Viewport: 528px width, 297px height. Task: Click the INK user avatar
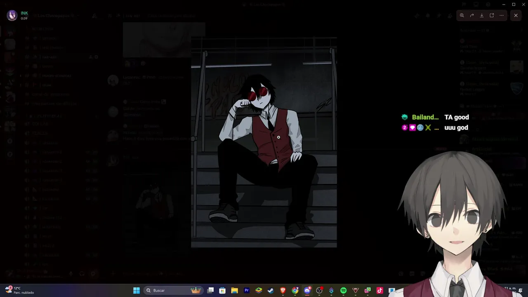[12, 16]
